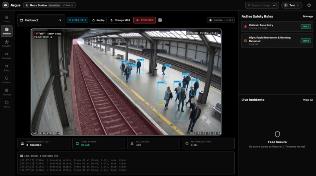This screenshot has height=176, width=316.
Task: Open Manage for Active Safety Rules
Action: click(308, 16)
